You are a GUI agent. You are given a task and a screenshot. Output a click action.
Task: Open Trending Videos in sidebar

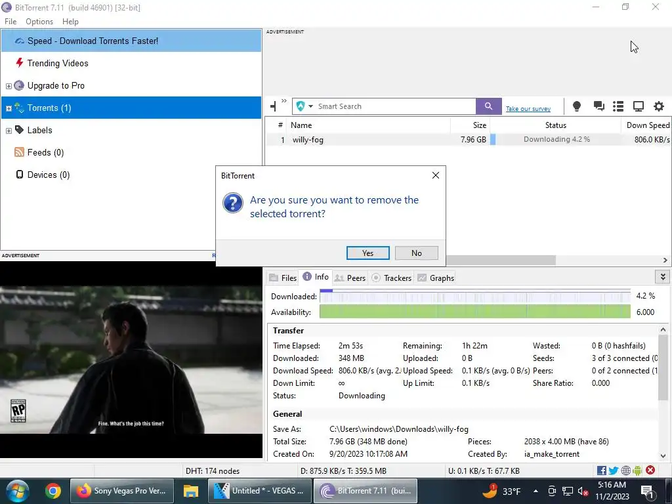pyautogui.click(x=58, y=63)
